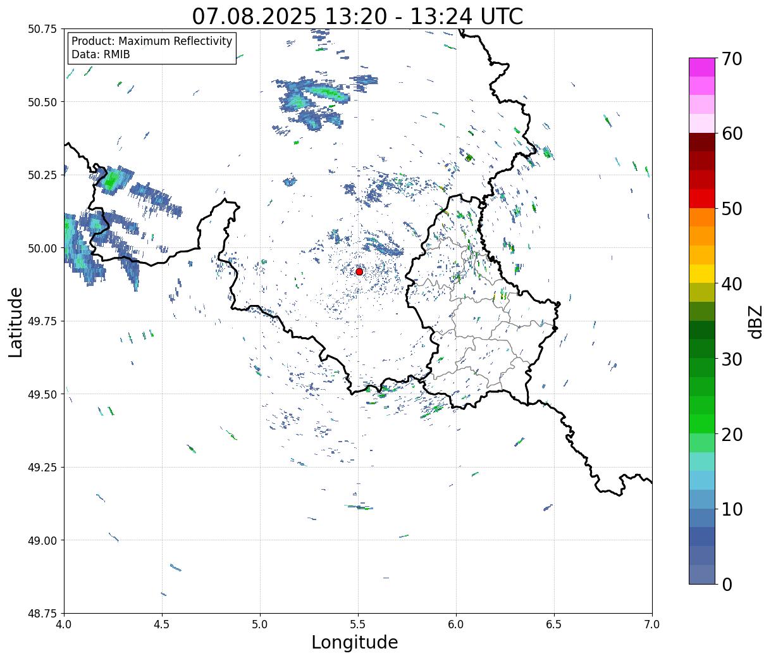Click the orange colorbar segment just below 50
This screenshot has width=771, height=658.
coord(702,217)
